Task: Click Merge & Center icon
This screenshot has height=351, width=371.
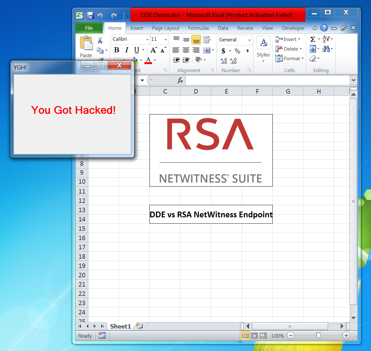Action: click(x=206, y=50)
